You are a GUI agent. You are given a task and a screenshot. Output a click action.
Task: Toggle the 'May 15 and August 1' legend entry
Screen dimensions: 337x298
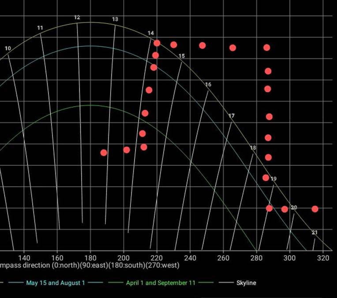56,283
